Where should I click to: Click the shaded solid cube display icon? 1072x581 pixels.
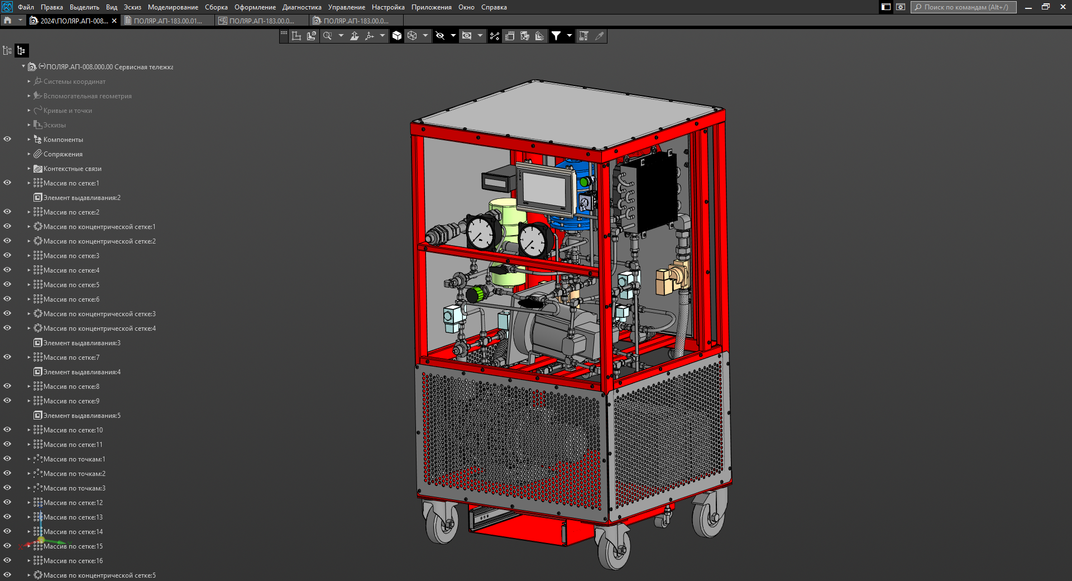point(397,36)
